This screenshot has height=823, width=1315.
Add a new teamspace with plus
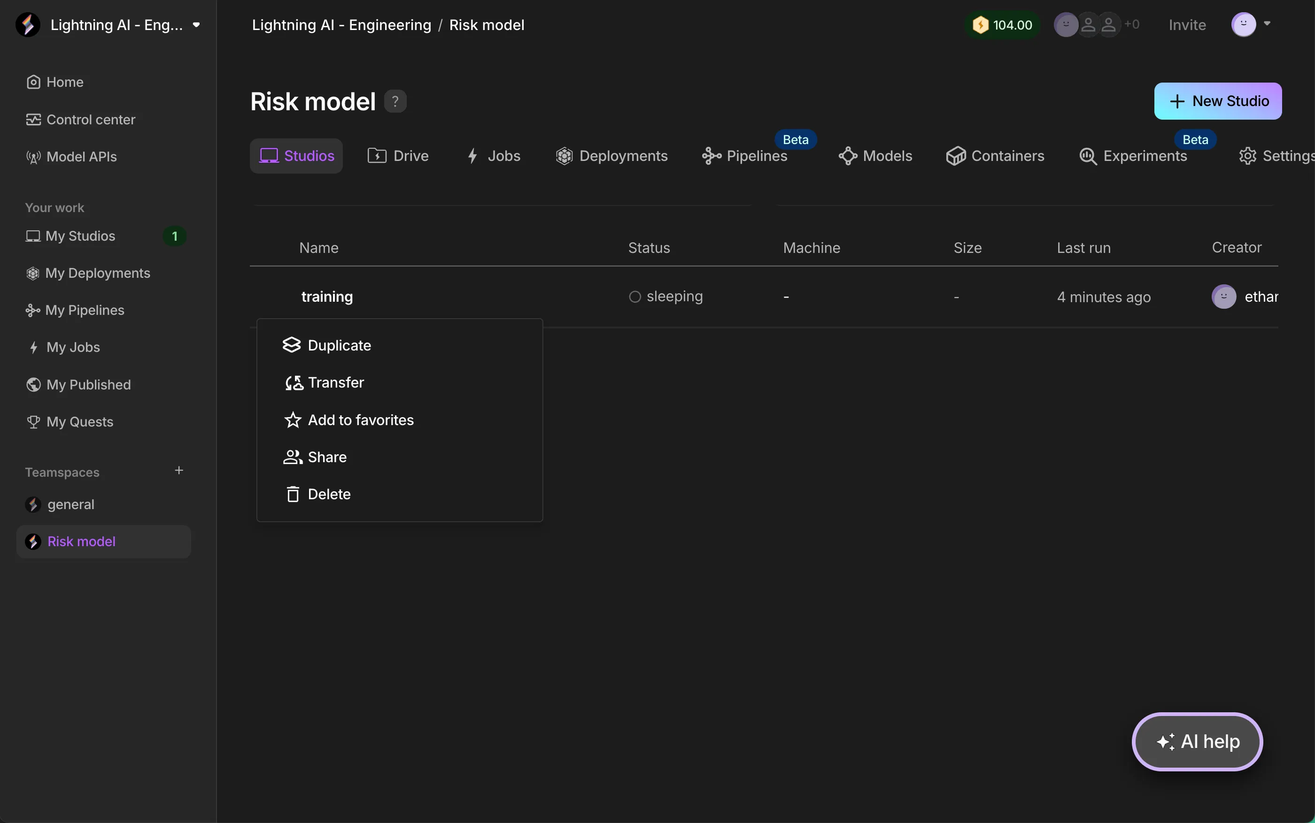tap(178, 471)
